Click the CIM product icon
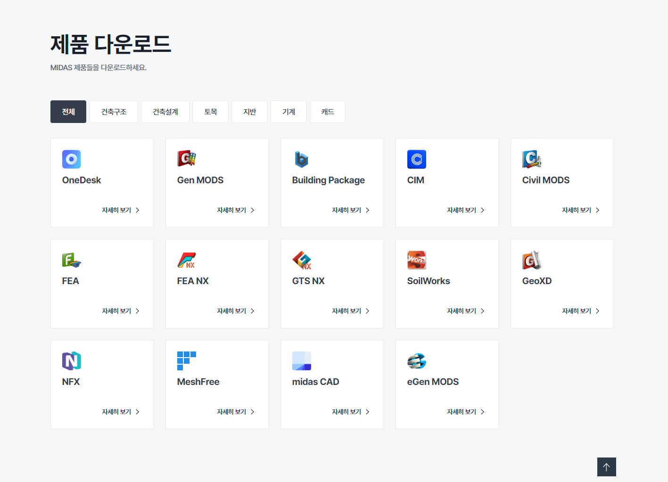 point(416,159)
